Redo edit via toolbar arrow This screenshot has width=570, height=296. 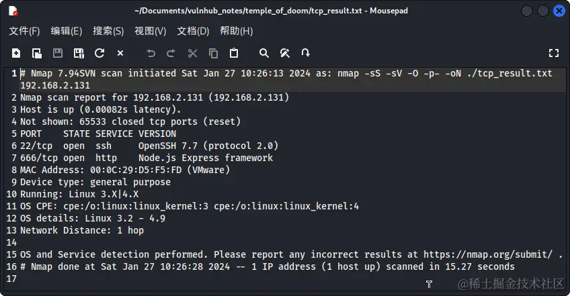point(171,54)
